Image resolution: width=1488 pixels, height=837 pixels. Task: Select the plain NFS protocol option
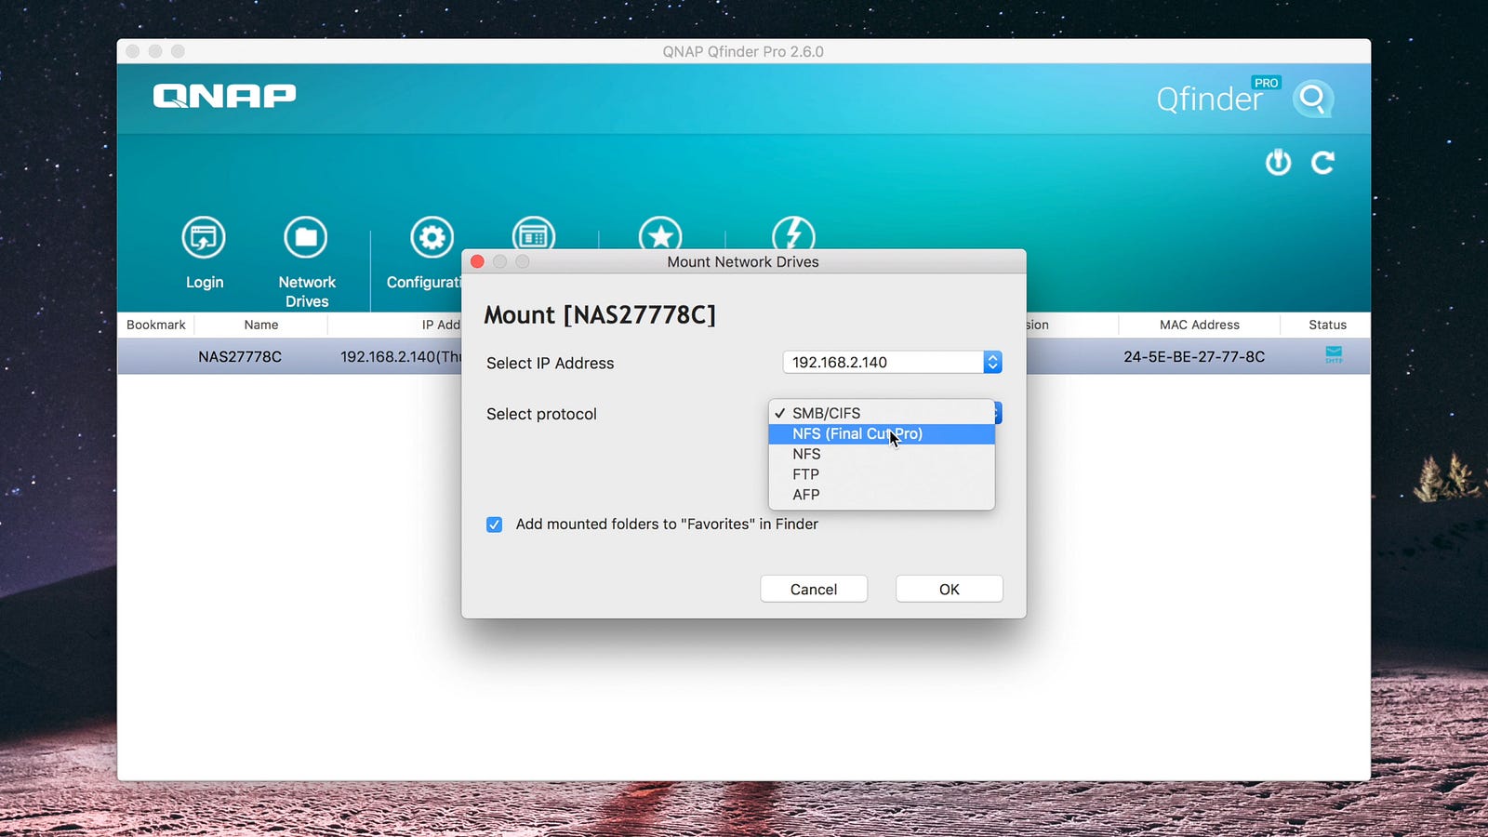pos(882,454)
